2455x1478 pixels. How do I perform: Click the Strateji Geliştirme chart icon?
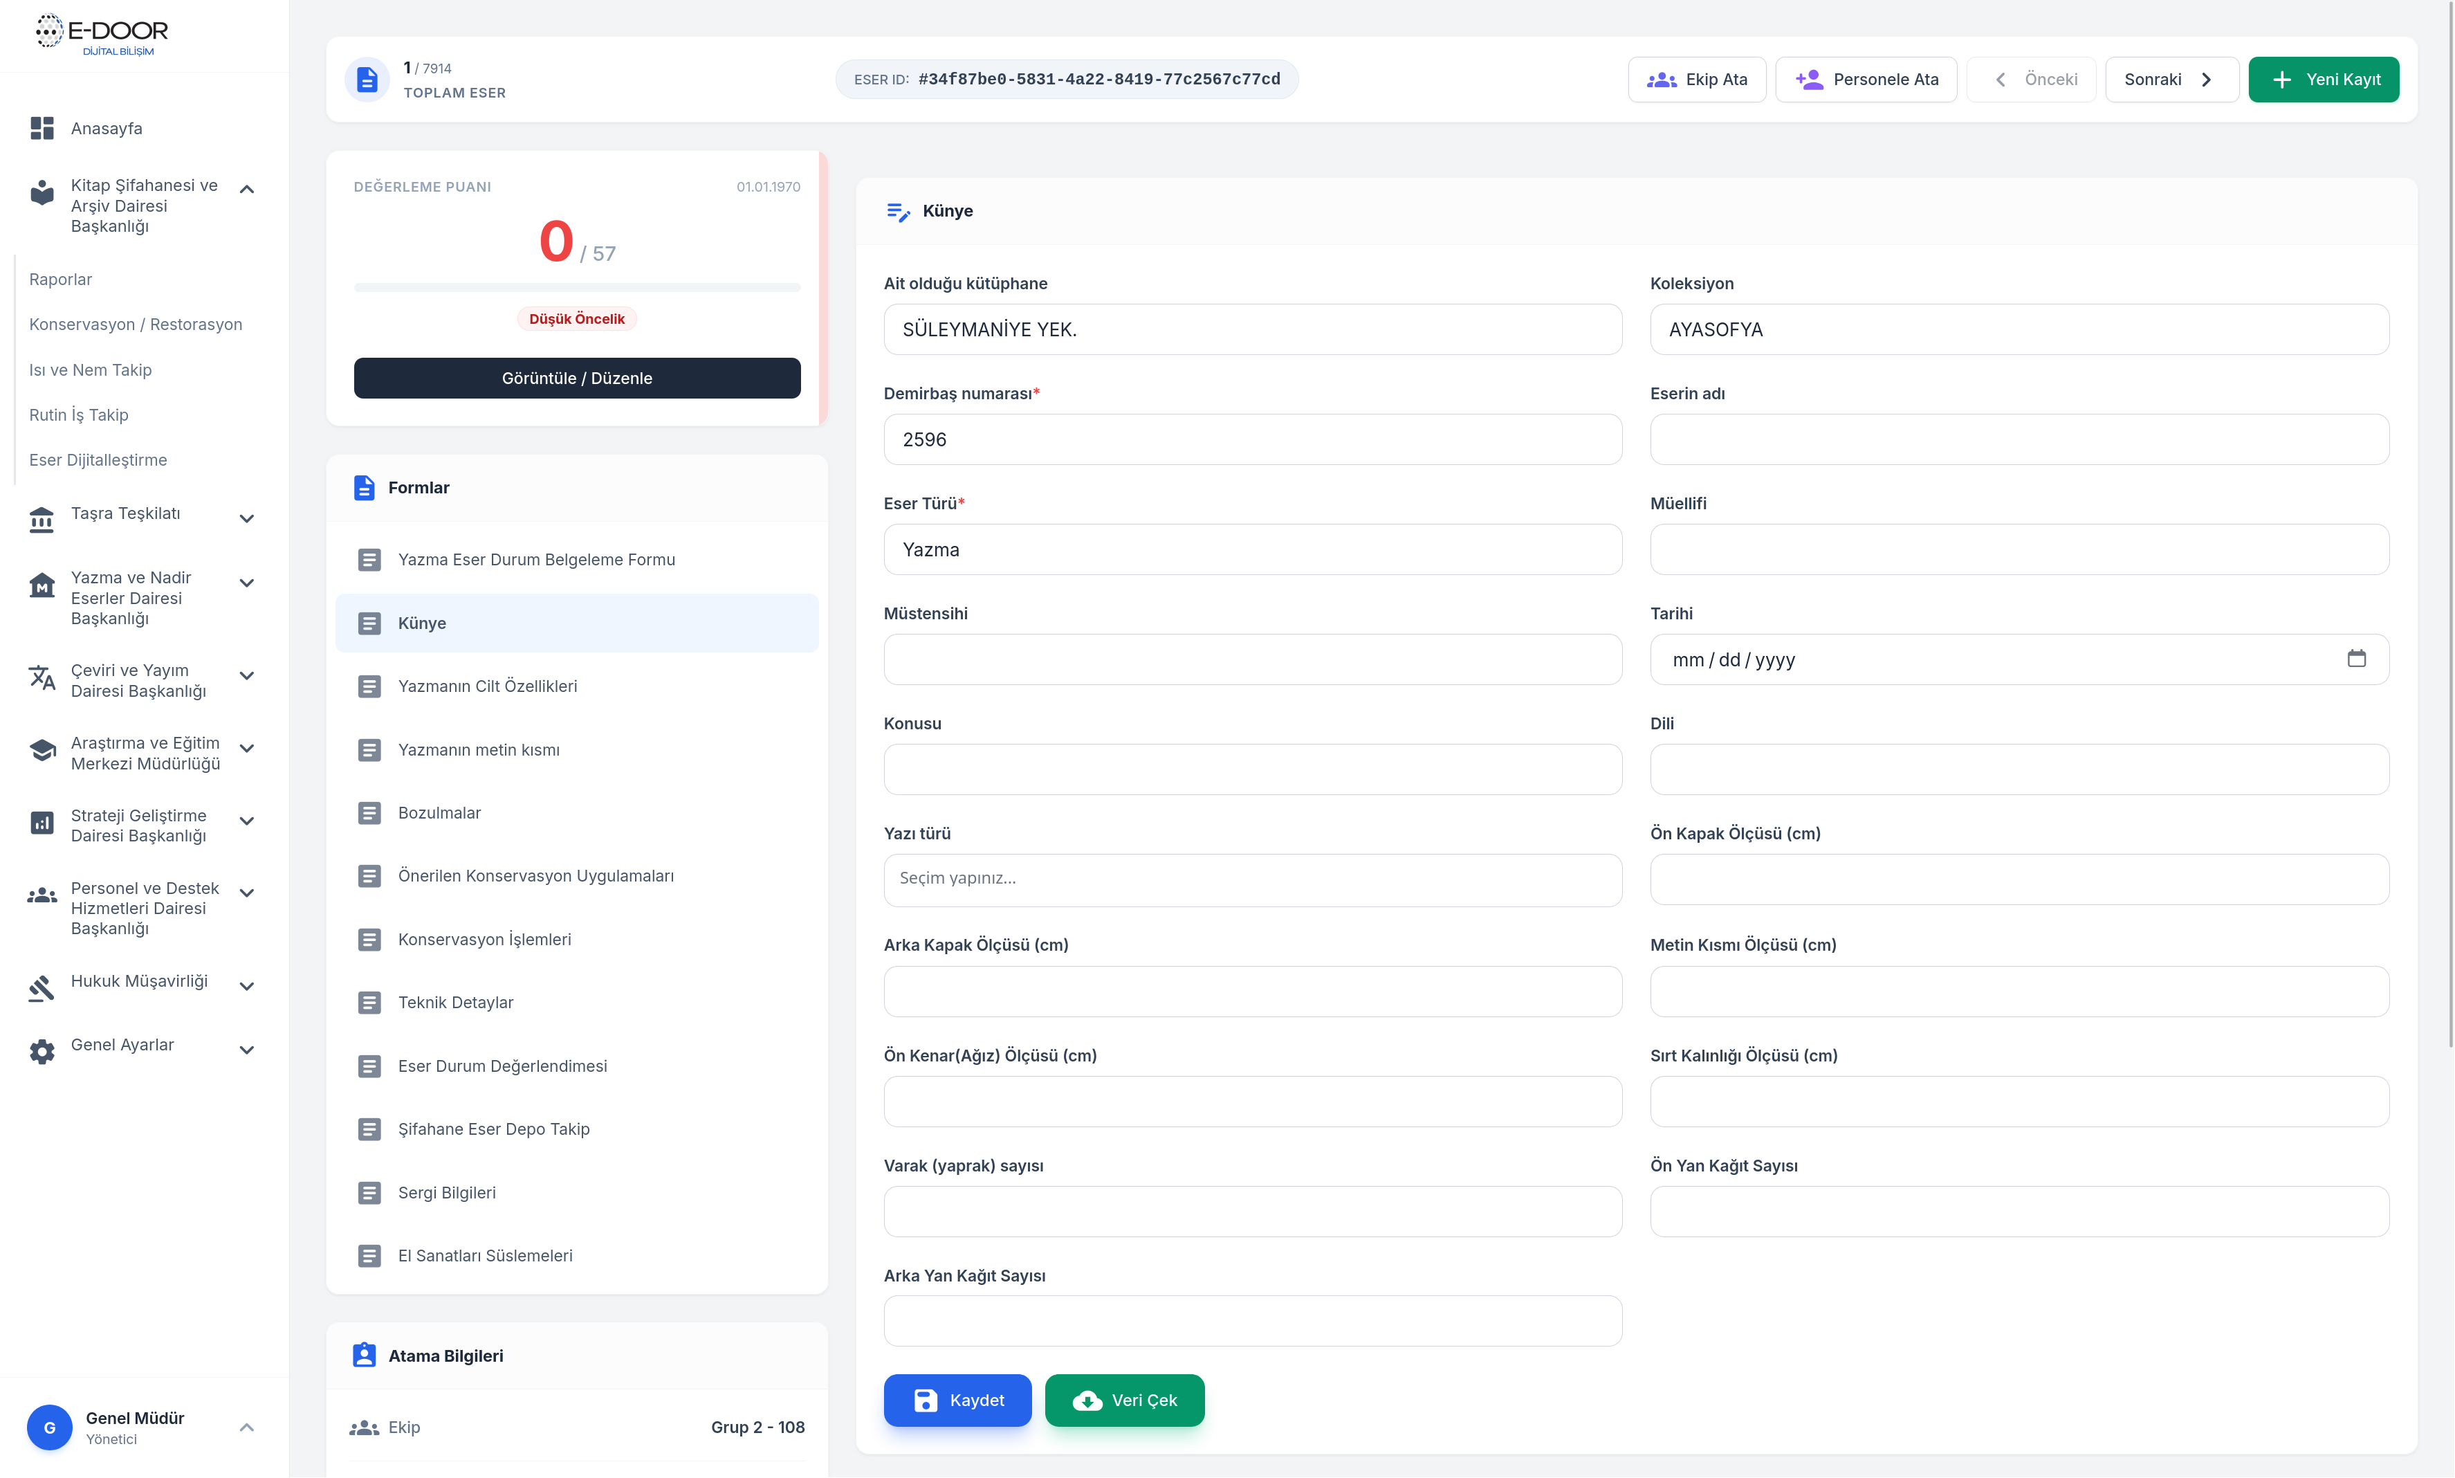42,823
